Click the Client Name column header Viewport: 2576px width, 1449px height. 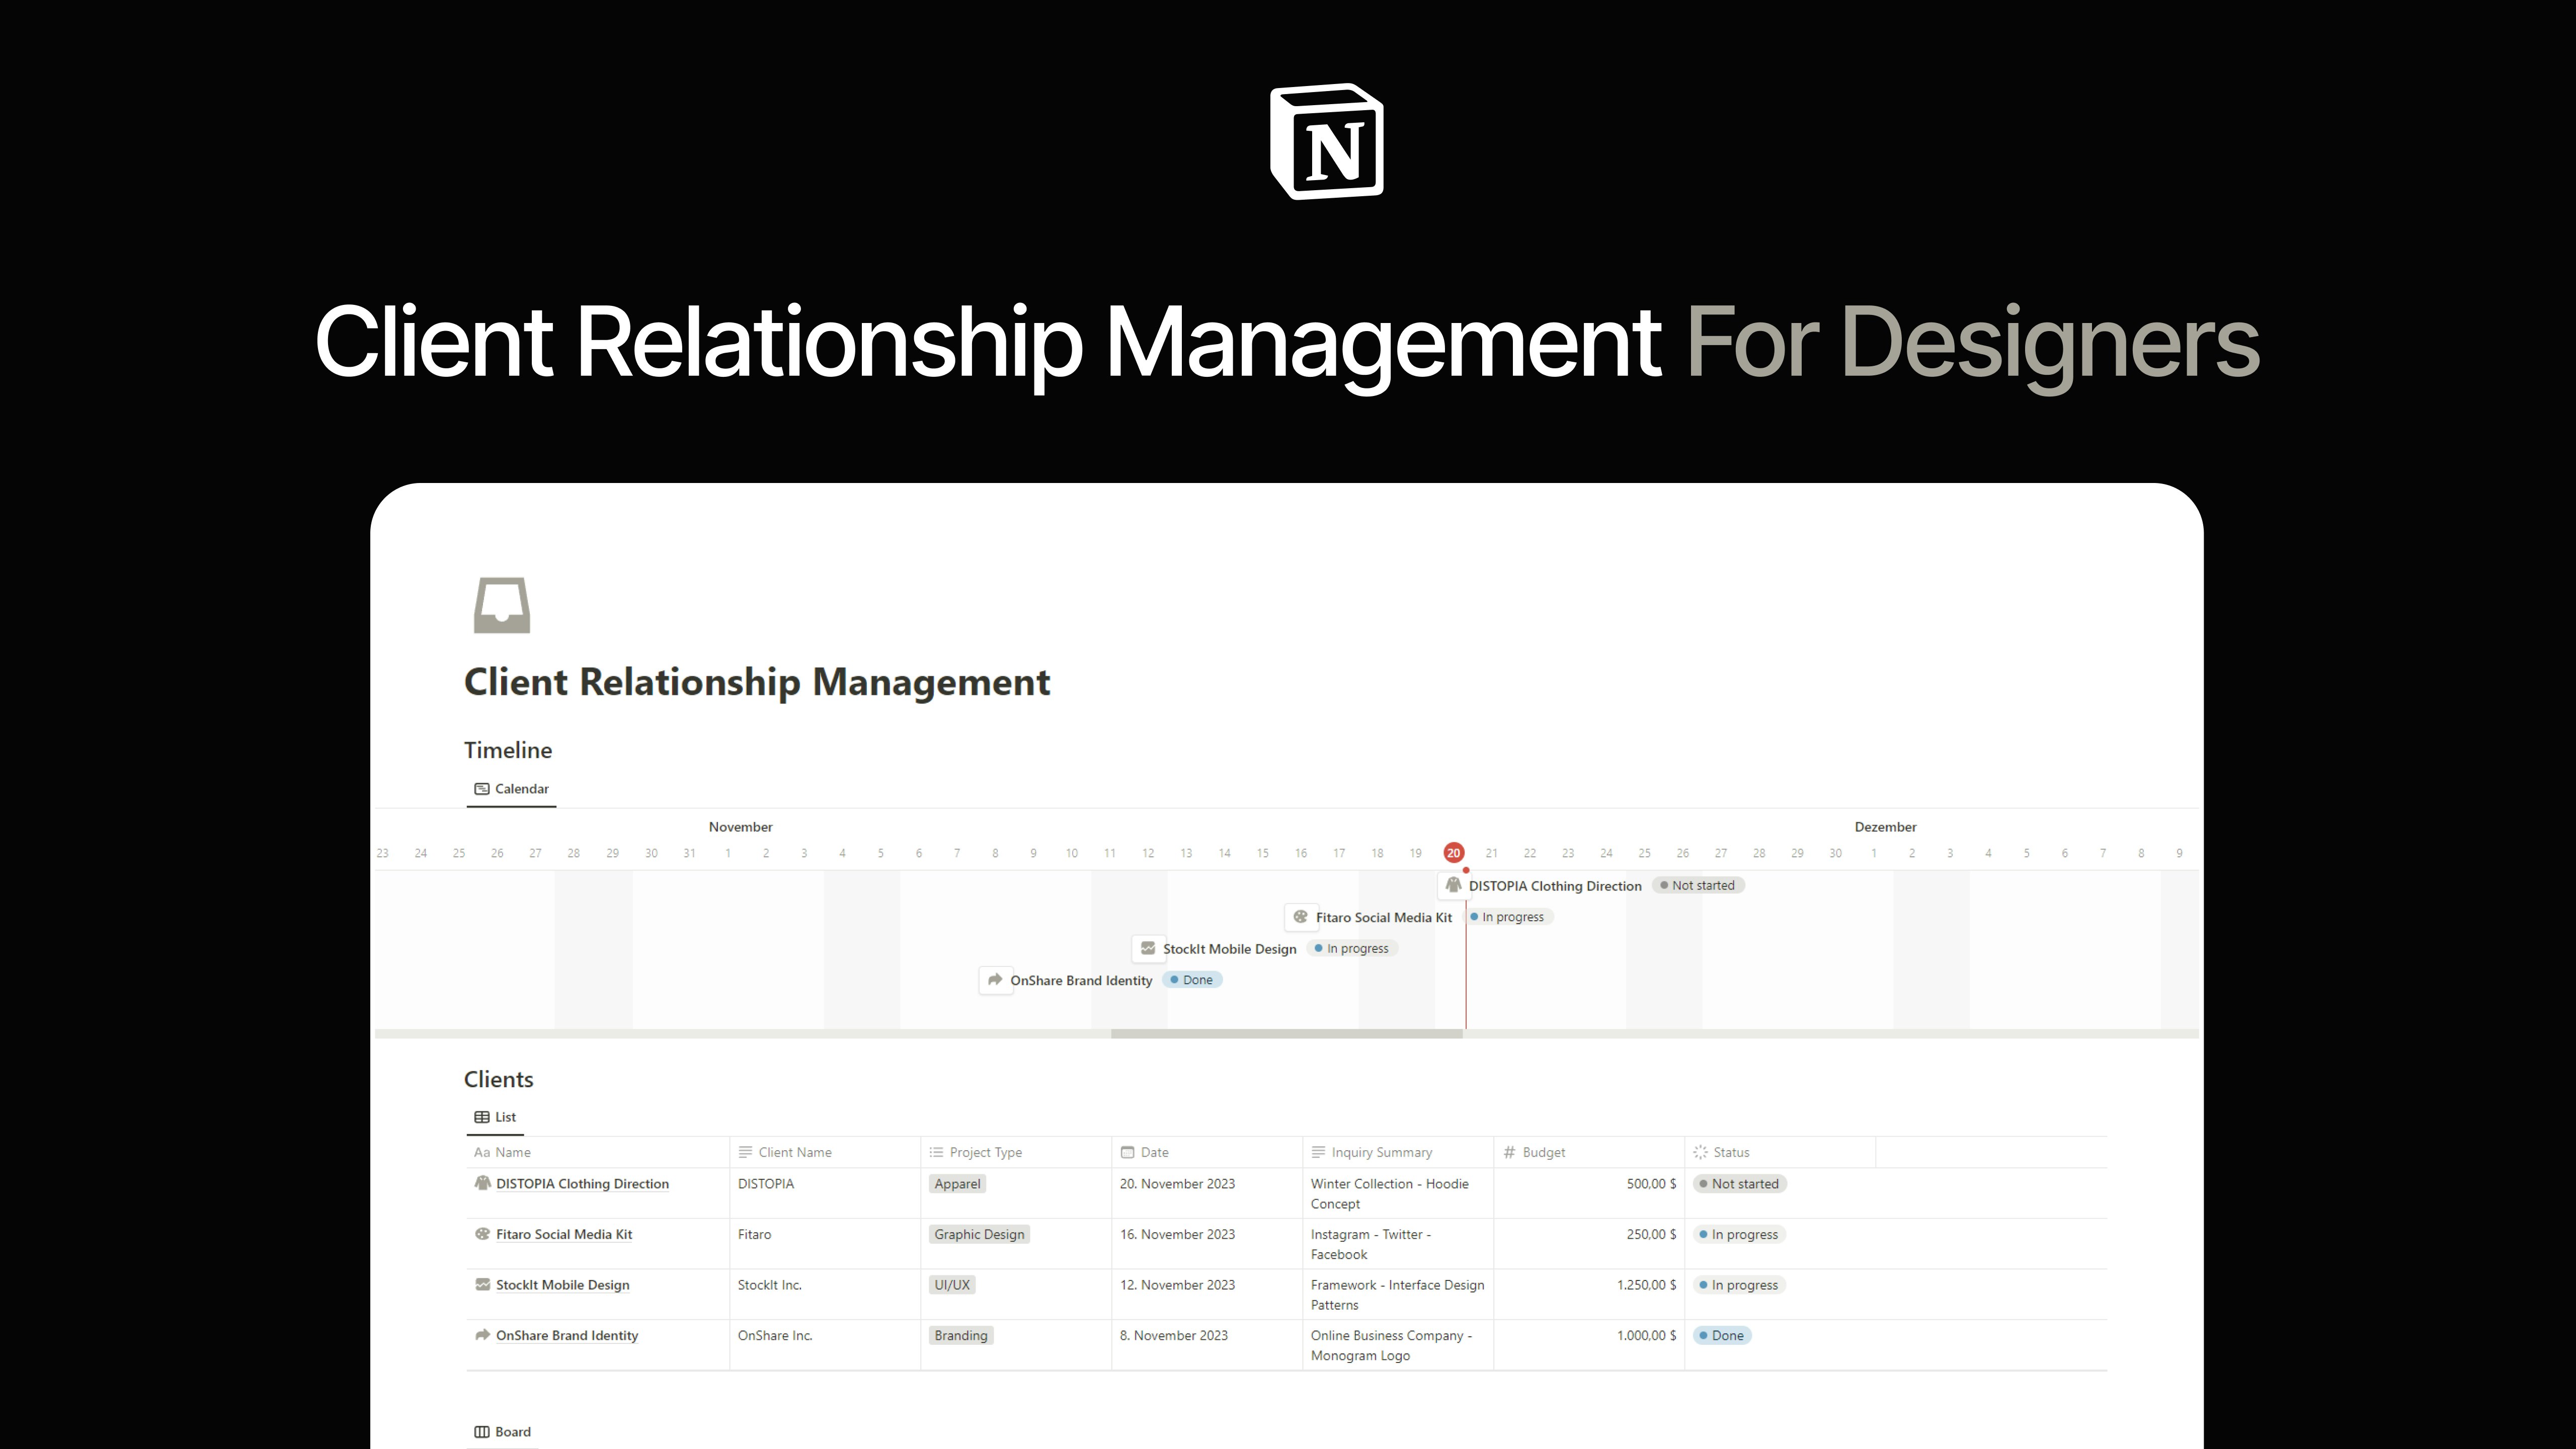(x=825, y=1152)
